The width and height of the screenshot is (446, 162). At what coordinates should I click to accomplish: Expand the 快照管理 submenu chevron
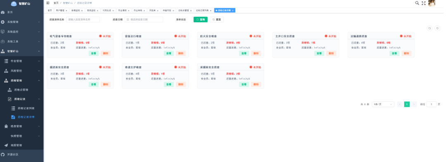click(x=39, y=136)
